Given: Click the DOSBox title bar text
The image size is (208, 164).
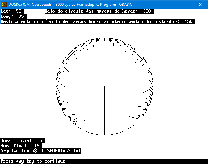Looking at the screenshot, I should [70, 5].
